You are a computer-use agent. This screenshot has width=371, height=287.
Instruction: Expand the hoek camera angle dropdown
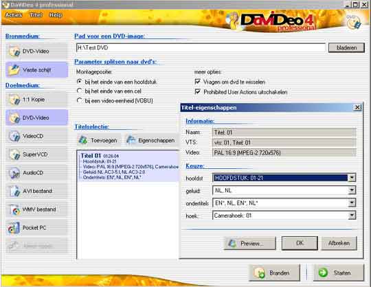(x=352, y=216)
